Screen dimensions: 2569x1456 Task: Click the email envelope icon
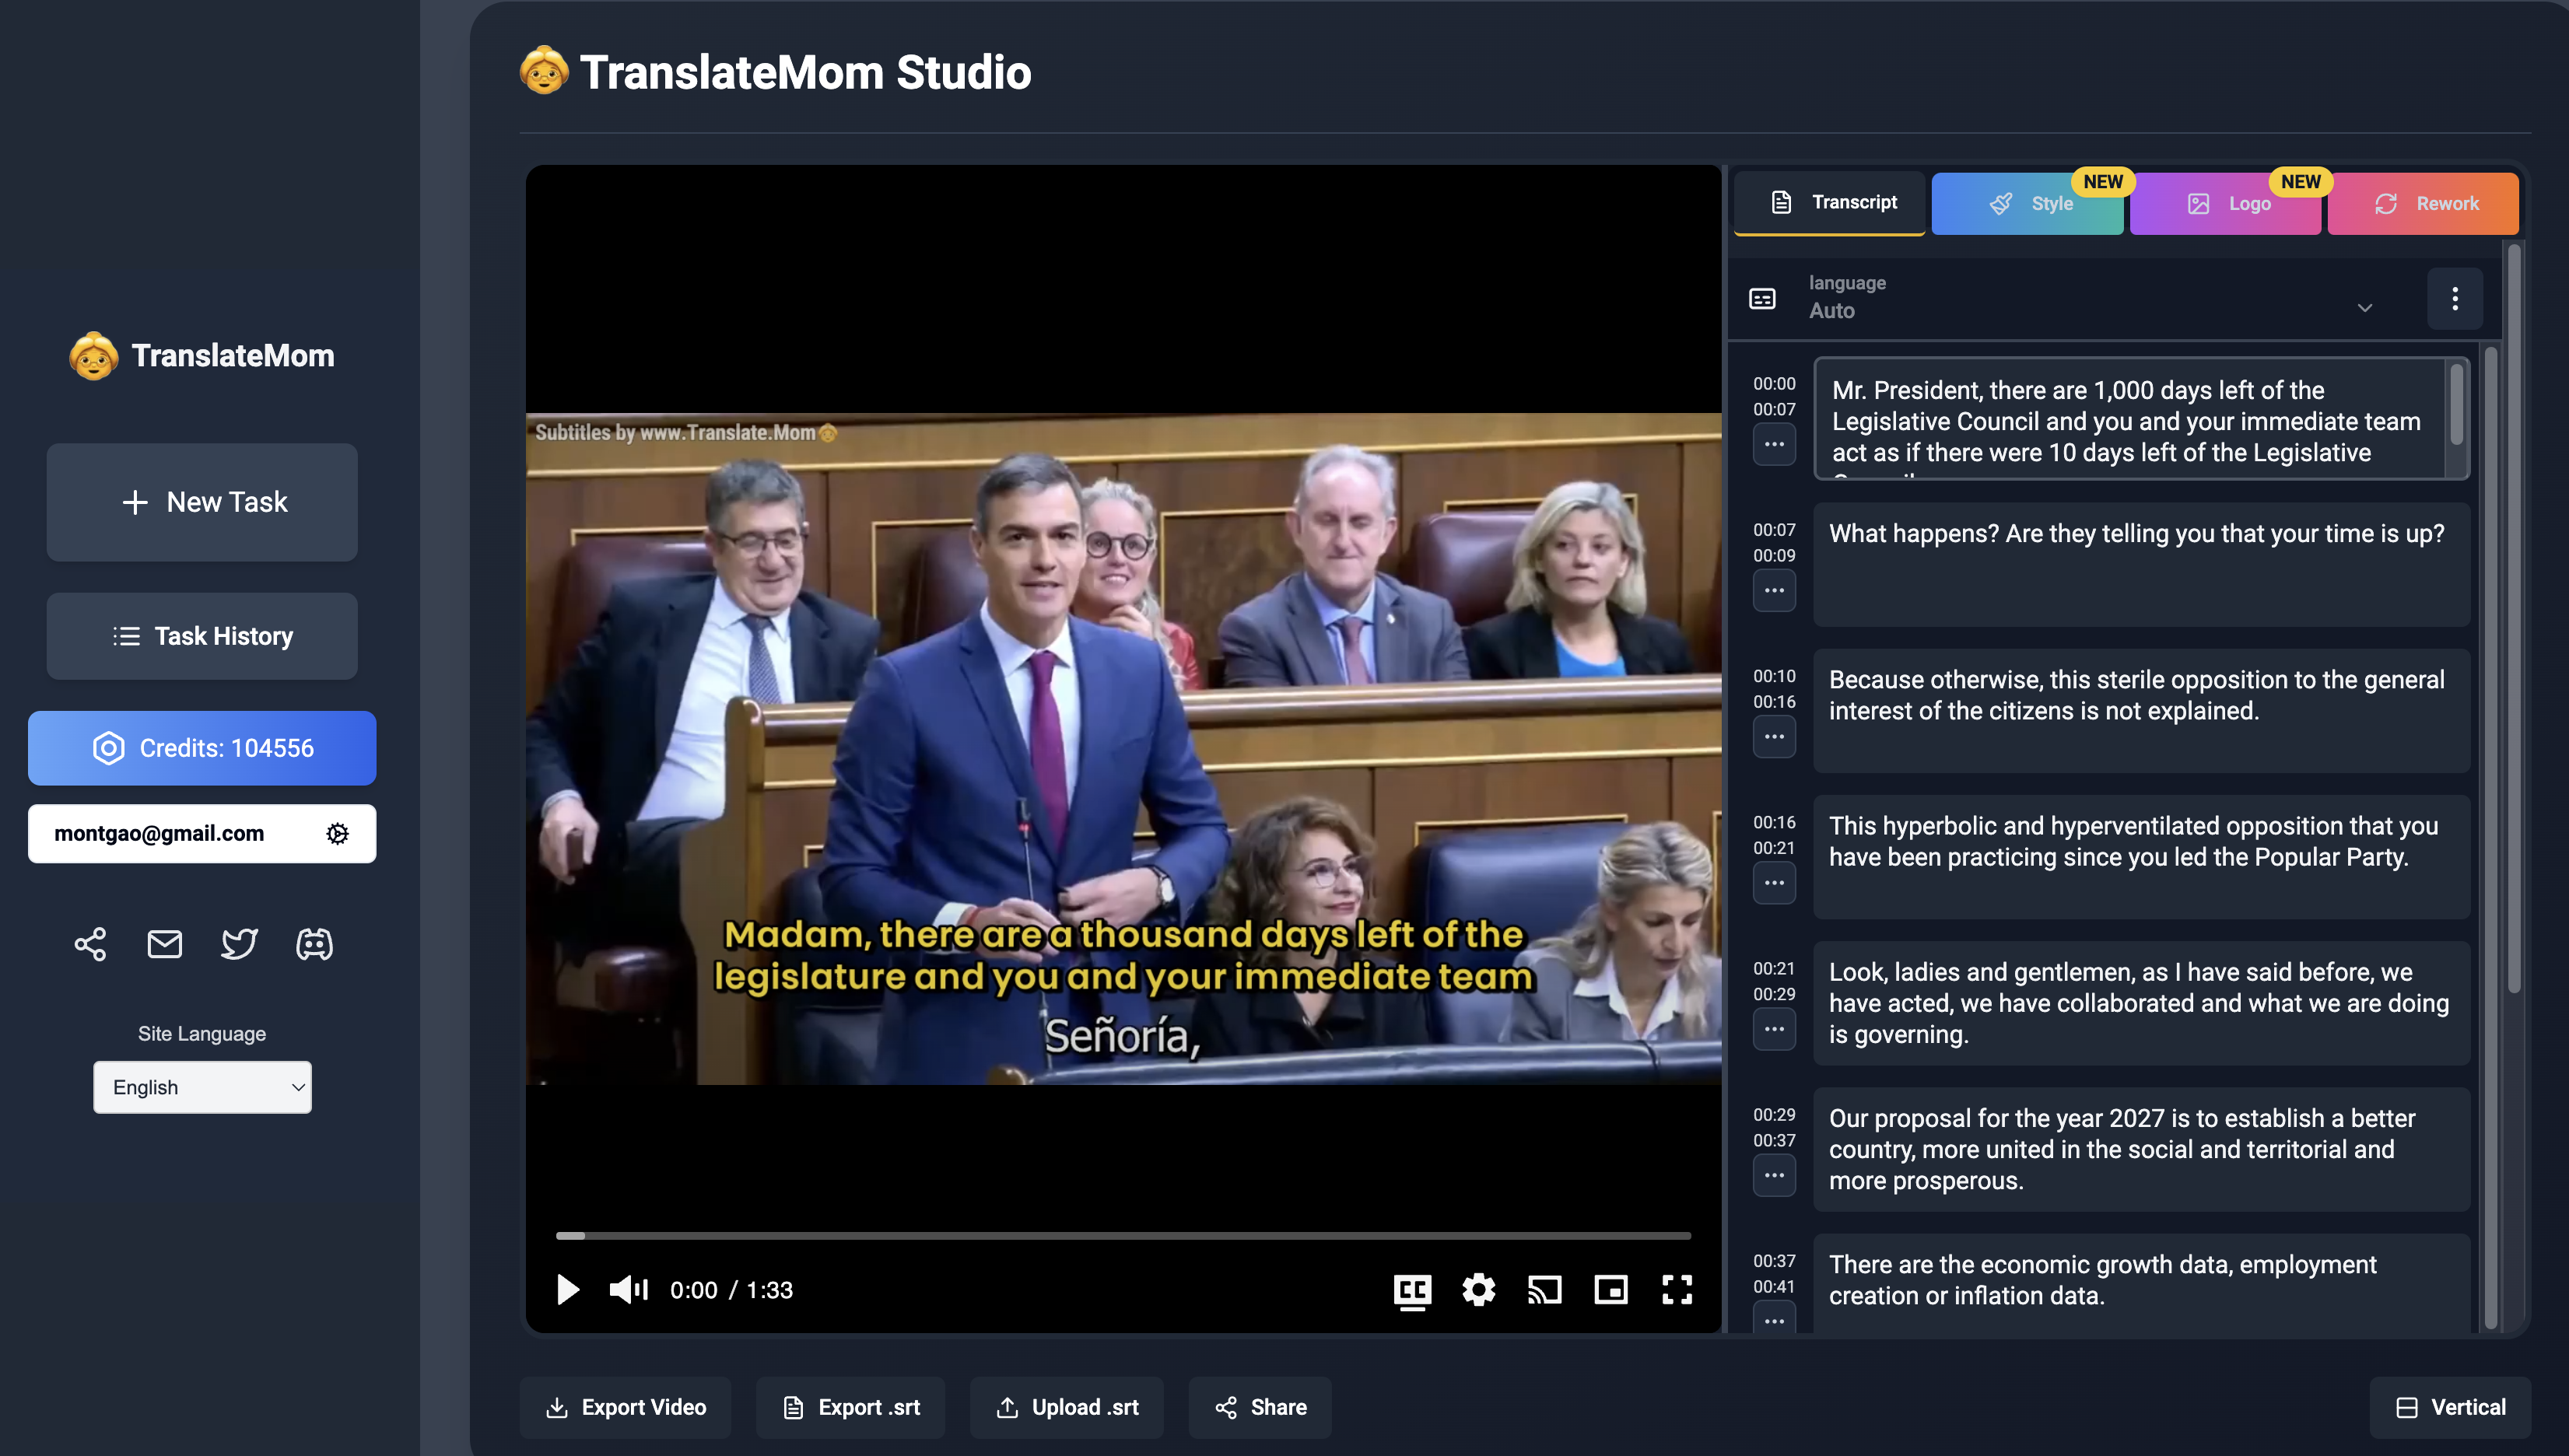tap(164, 944)
